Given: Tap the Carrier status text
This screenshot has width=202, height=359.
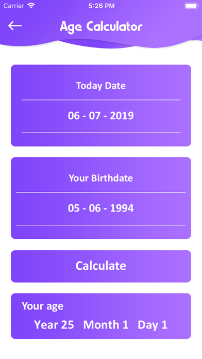Looking at the screenshot, I should [x=14, y=6].
